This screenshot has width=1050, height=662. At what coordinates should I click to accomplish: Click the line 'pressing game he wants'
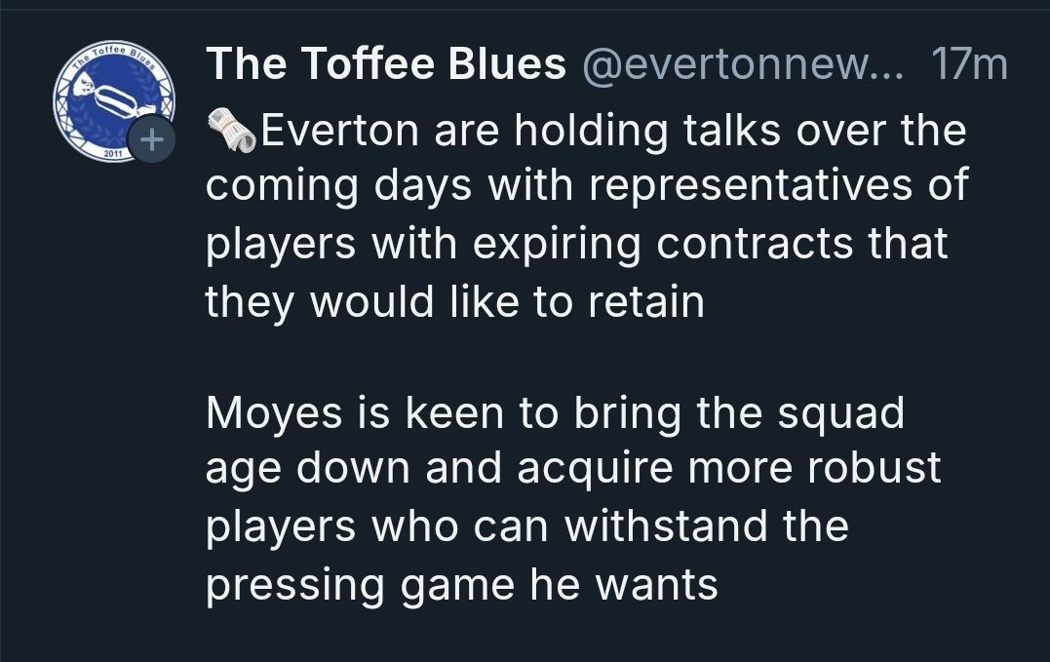tap(461, 584)
